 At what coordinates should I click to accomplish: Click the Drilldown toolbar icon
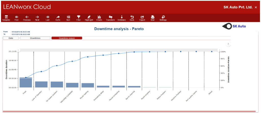(122, 18)
